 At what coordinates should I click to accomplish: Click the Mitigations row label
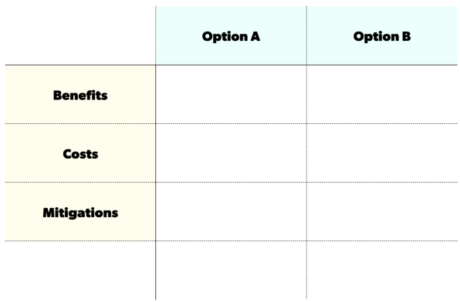tap(80, 212)
